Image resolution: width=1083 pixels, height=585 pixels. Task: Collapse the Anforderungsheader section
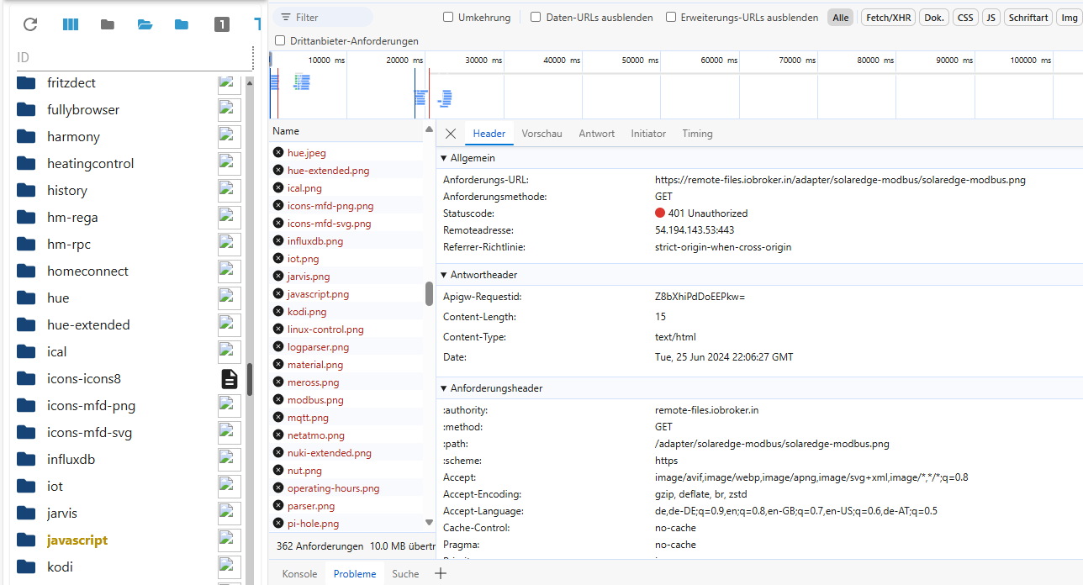(444, 388)
